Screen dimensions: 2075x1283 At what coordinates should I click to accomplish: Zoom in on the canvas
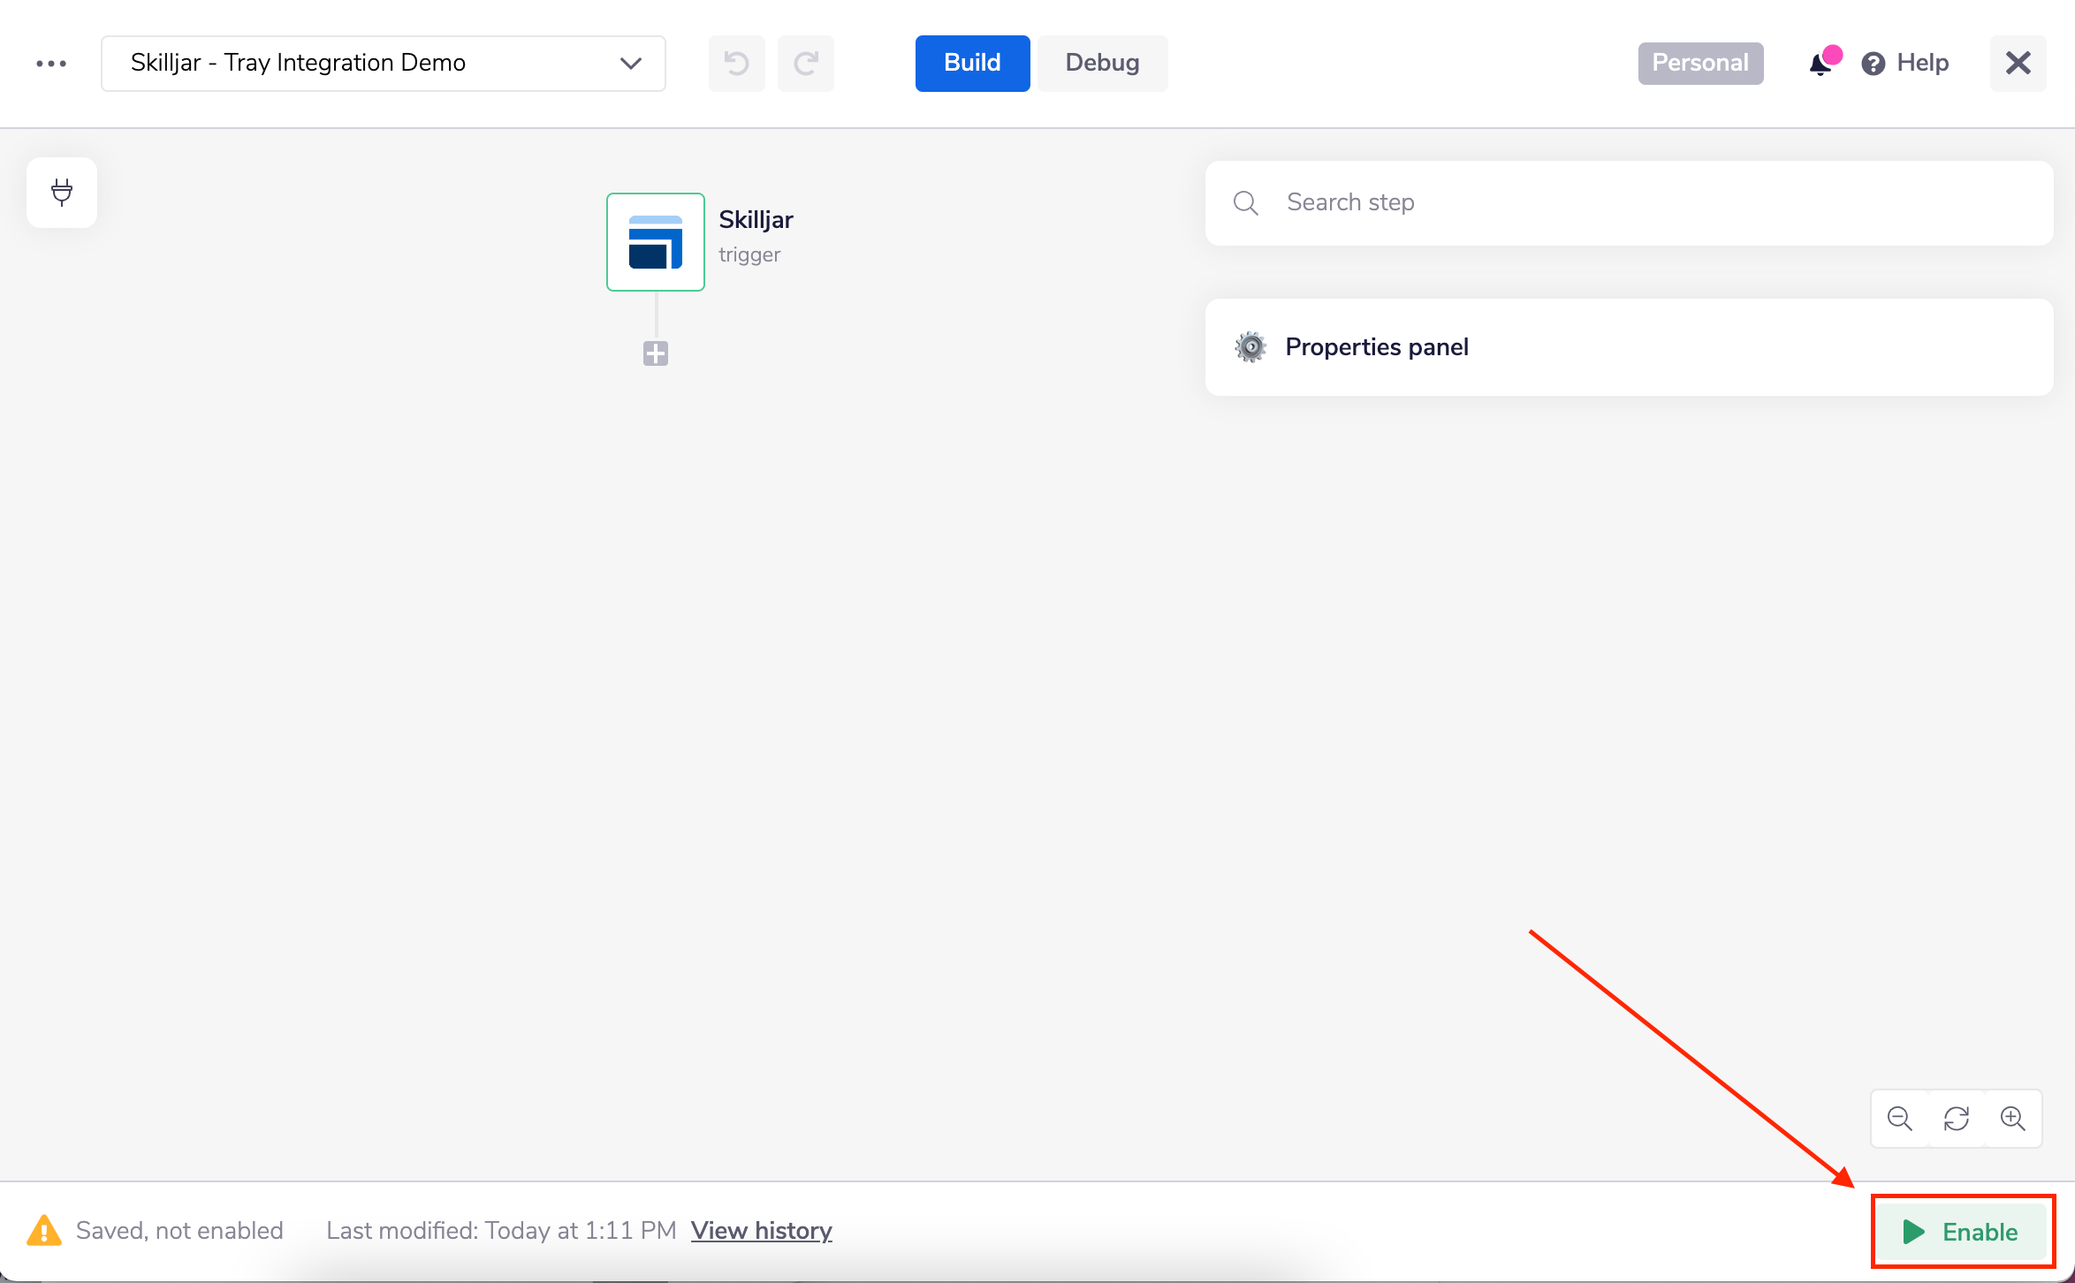pos(2012,1119)
